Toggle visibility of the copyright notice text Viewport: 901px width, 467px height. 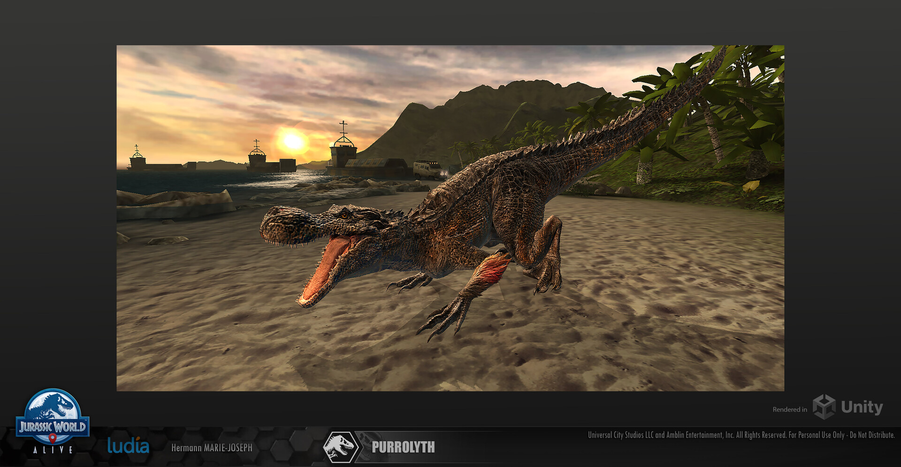(x=741, y=435)
